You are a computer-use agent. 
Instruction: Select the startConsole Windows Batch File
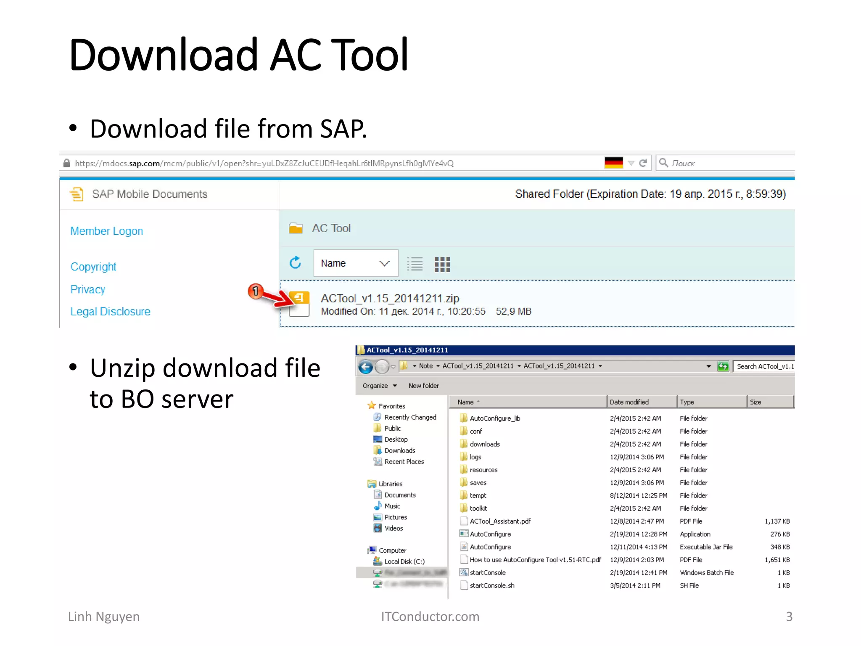(488, 573)
